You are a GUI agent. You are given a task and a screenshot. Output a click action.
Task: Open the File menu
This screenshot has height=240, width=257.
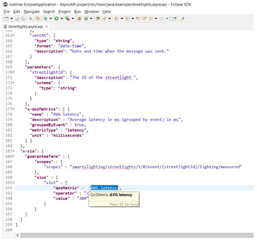tap(7, 12)
